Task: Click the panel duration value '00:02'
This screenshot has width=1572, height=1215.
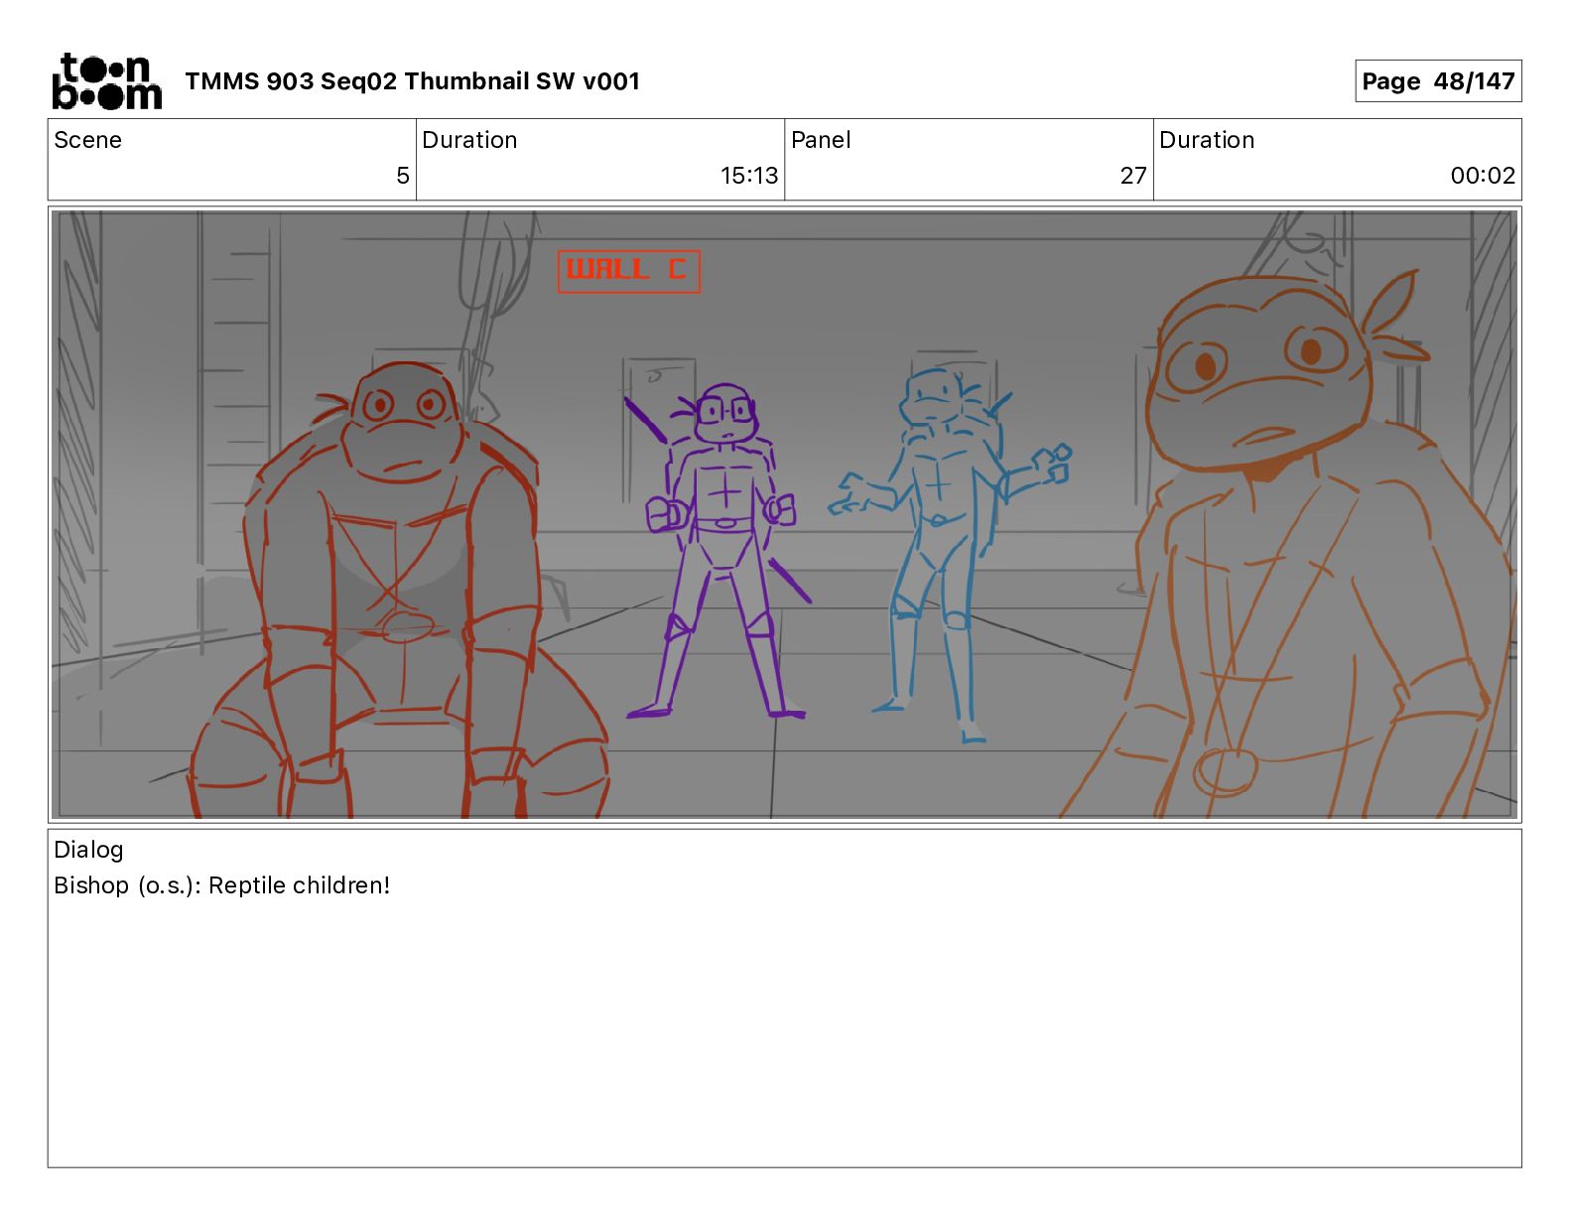Action: pos(1483,176)
